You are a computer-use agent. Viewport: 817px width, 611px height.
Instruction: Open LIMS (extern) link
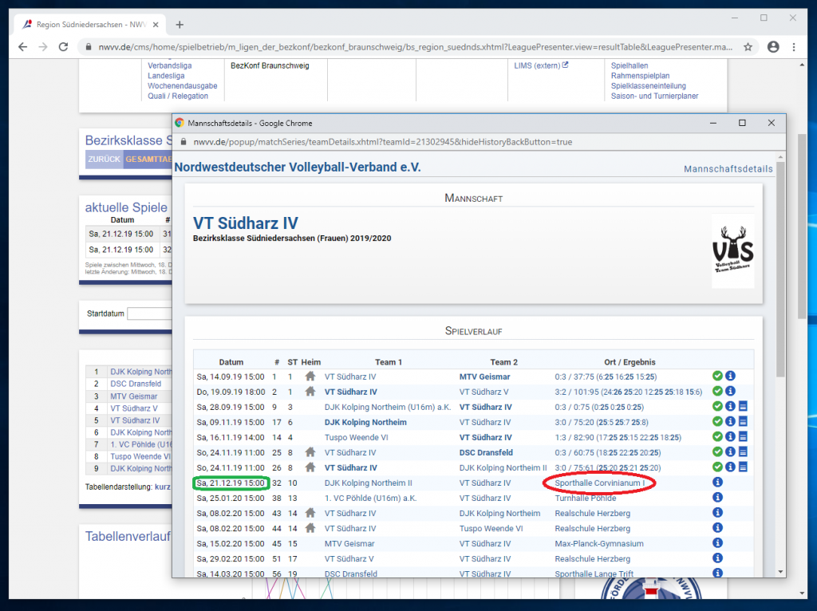coord(541,65)
